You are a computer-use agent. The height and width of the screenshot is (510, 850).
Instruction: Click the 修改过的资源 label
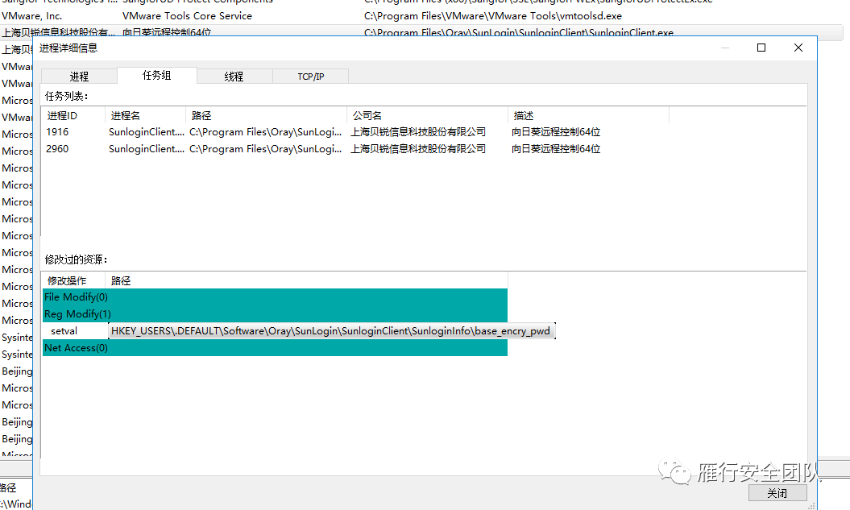click(x=77, y=259)
